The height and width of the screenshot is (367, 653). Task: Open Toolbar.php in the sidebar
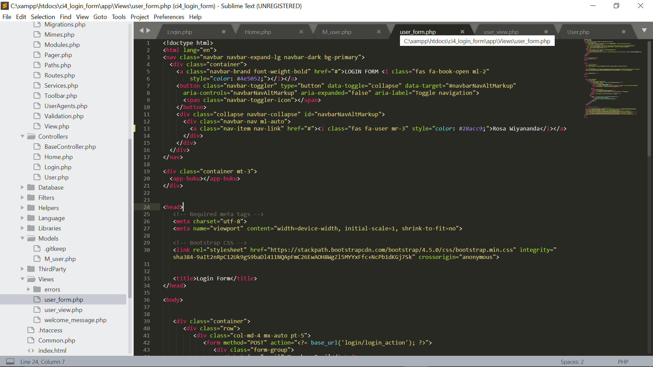coord(61,96)
